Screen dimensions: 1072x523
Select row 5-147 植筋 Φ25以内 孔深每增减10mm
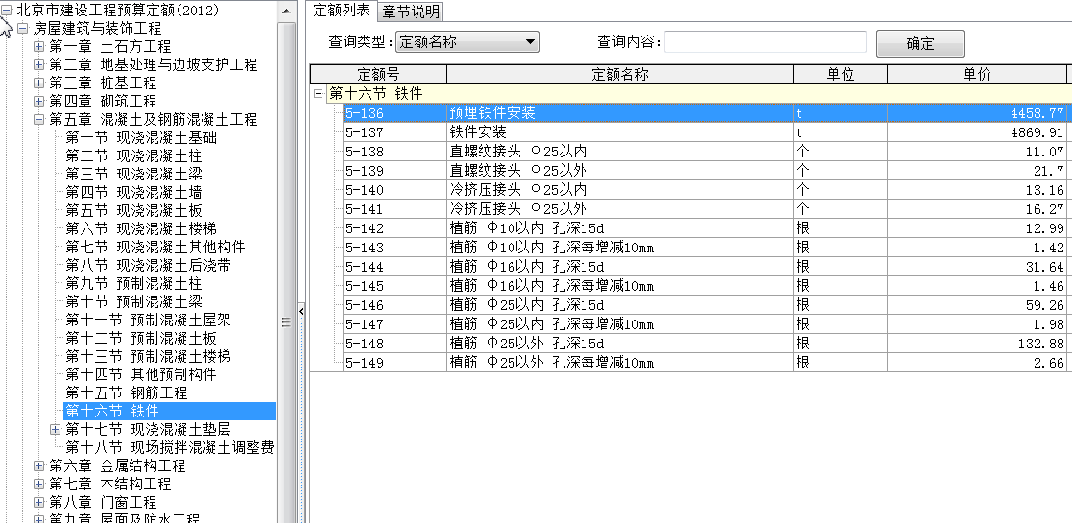point(704,324)
